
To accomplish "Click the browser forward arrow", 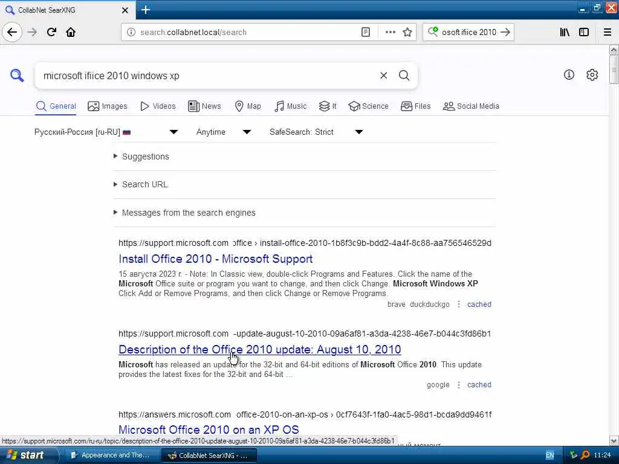I will tap(33, 32).
